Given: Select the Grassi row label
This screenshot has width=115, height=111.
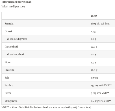Looking at the screenshot, I should tap(8, 31).
